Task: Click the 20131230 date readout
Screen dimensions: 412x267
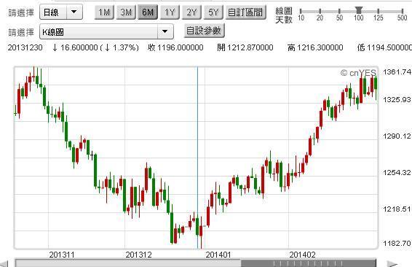Action: (25, 47)
